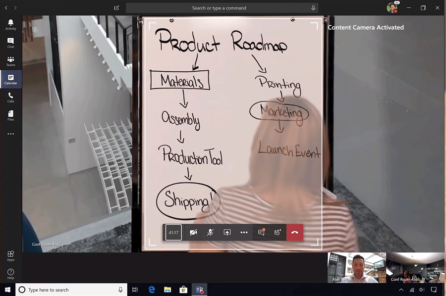Click the Teams taskbar icon
This screenshot has height=296, width=446.
point(199,290)
